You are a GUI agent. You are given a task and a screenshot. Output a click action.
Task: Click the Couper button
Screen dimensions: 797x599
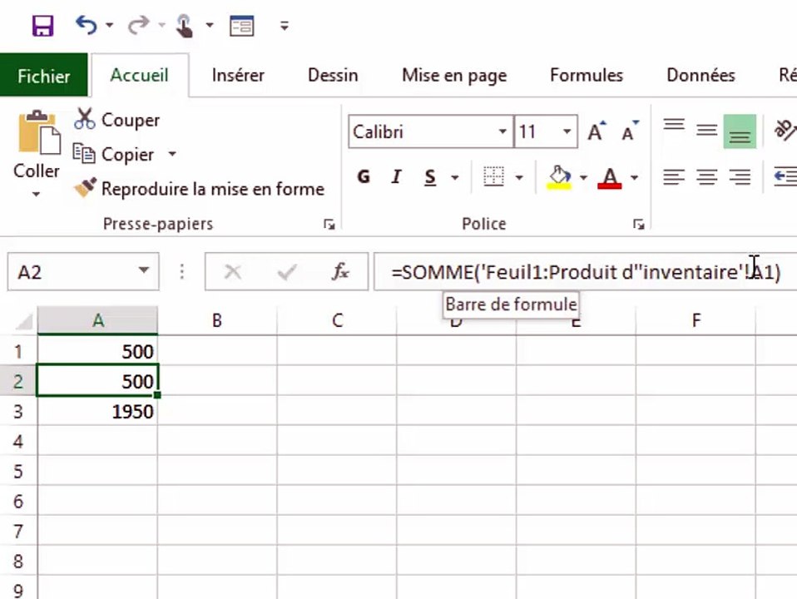coord(117,120)
